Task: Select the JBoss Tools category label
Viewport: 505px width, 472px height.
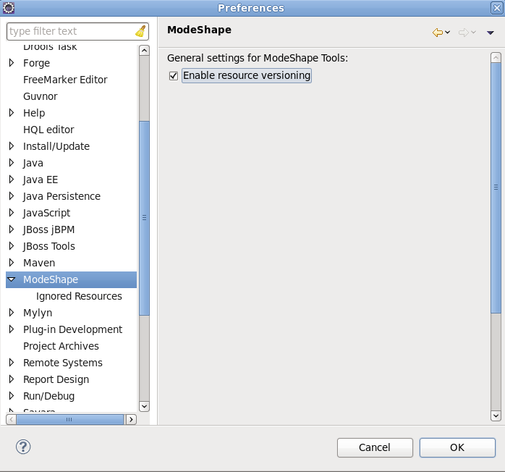Action: pyautogui.click(x=49, y=246)
